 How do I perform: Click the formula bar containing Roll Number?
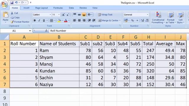pyautogui.click(x=119, y=31)
